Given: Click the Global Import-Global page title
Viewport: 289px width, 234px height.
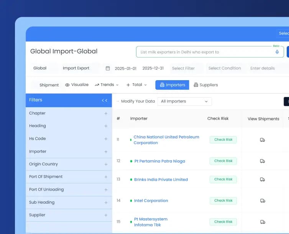Looking at the screenshot, I should point(64,51).
